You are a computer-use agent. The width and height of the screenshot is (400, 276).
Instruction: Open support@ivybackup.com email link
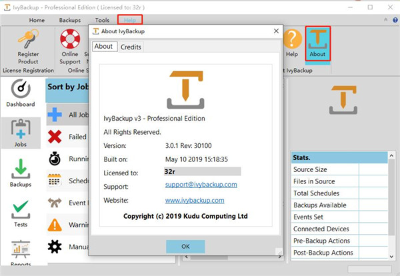pos(201,185)
